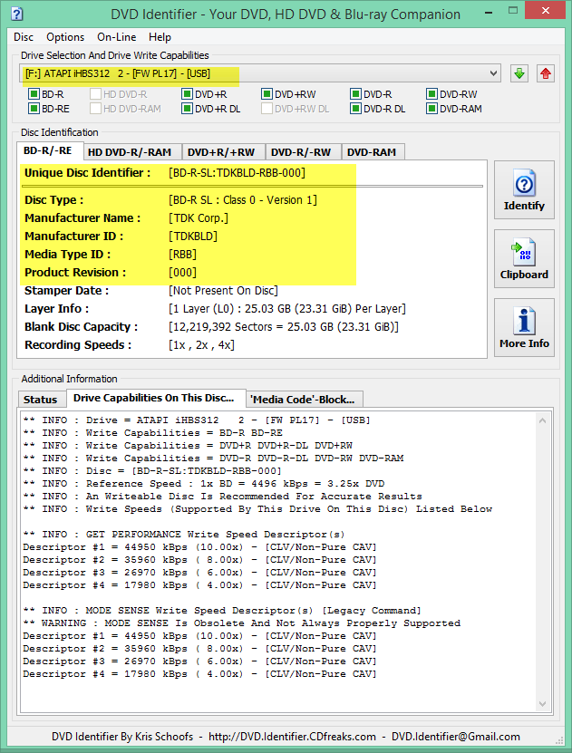
Task: Click the Unique Disc Identifier value
Action: pos(237,173)
